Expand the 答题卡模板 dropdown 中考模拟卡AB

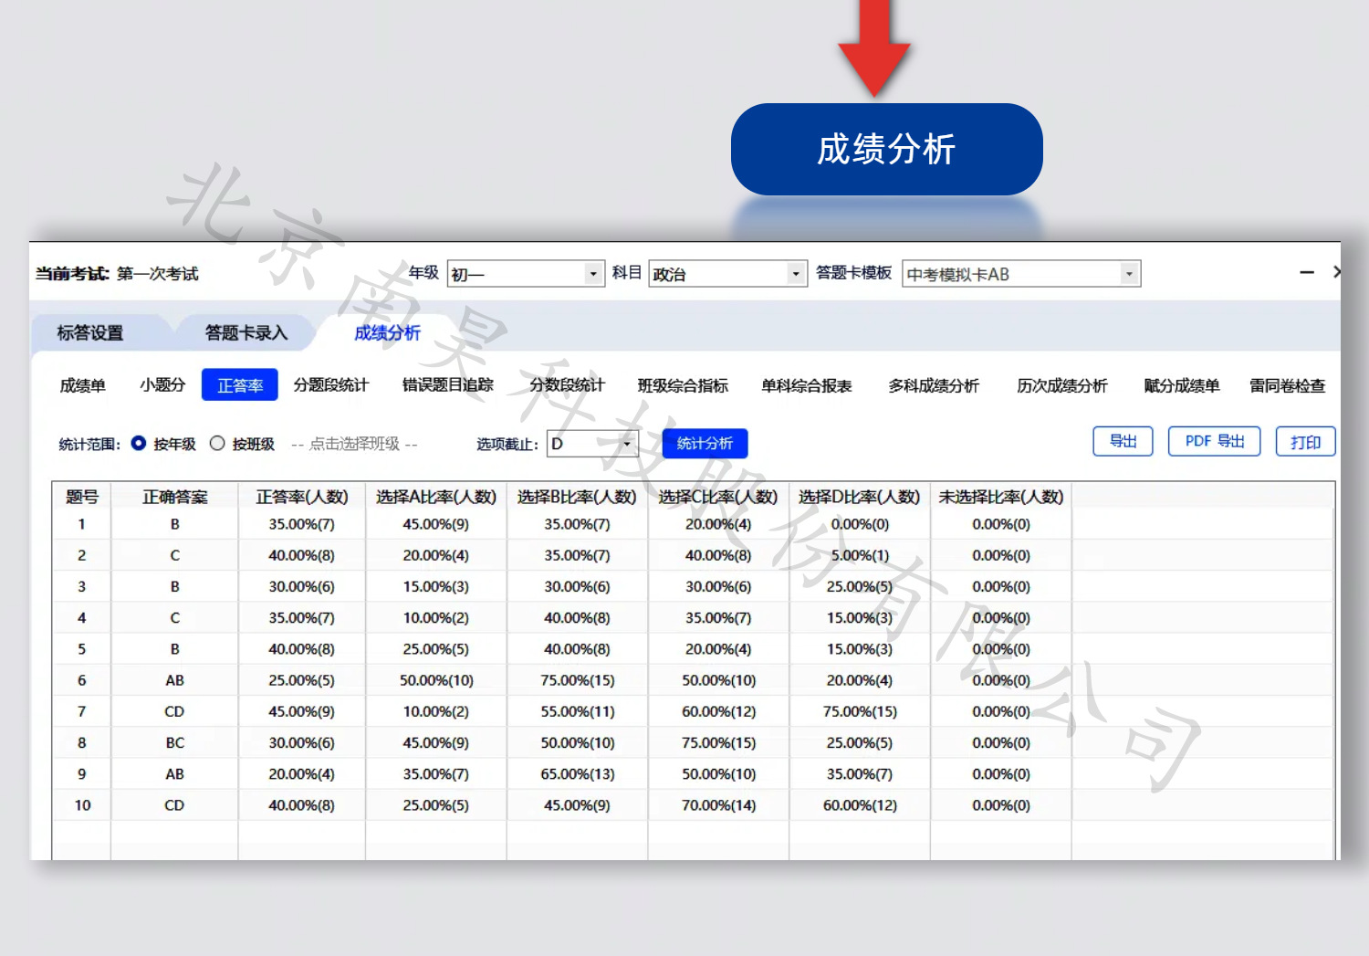tap(1021, 274)
